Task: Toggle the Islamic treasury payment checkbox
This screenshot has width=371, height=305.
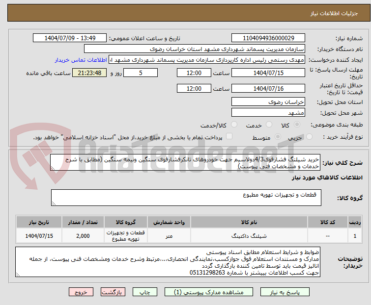Action: (x=229, y=136)
